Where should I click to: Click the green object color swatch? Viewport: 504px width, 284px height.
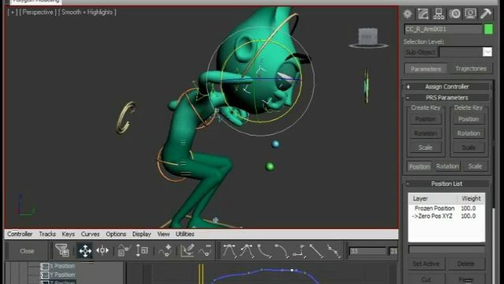pos(488,29)
